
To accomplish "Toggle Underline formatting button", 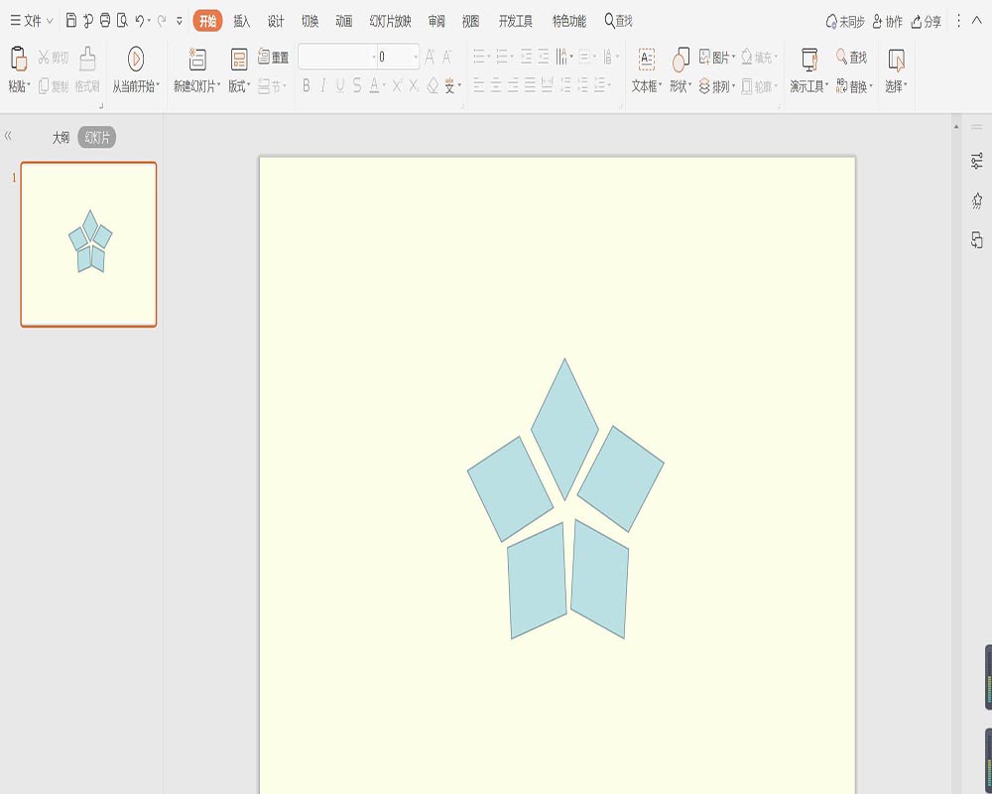I will [x=340, y=85].
